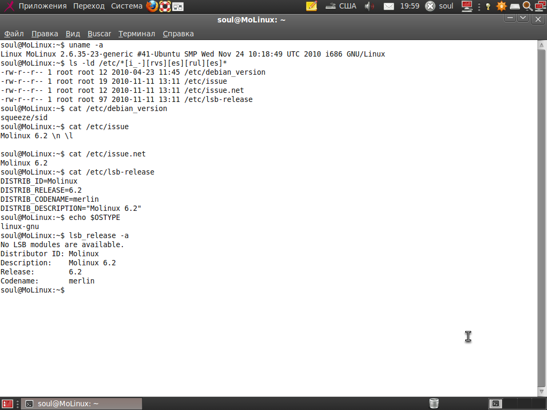
Task: Click the /etc/debian_version listing row
Action: [133, 72]
